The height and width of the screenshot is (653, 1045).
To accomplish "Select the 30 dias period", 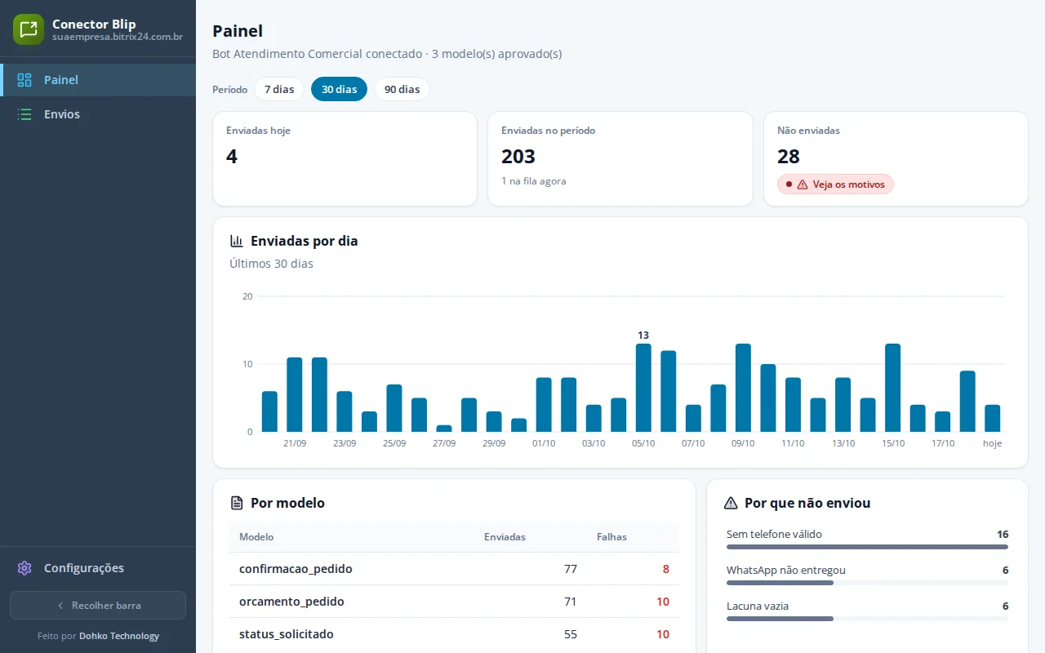I will pyautogui.click(x=339, y=89).
